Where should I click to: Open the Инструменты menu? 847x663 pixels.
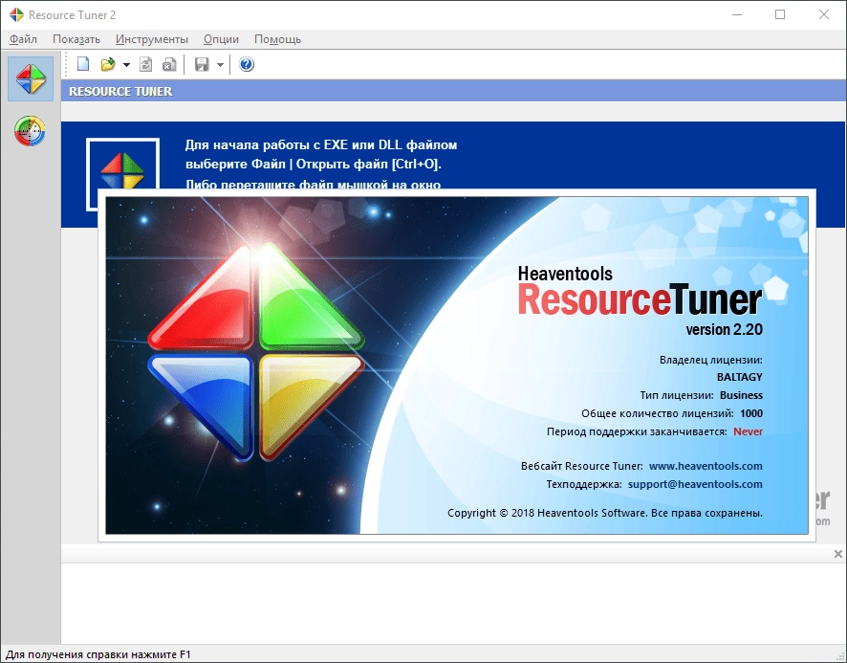pyautogui.click(x=152, y=39)
